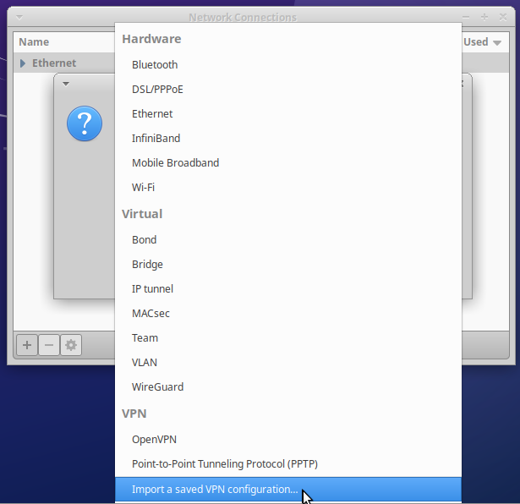Choose OpenVPN under VPN
This screenshot has width=520, height=504.
click(154, 440)
